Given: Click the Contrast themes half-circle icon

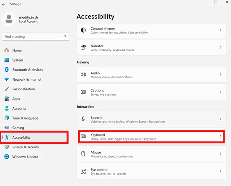Looking at the screenshot, I should (x=83, y=30).
